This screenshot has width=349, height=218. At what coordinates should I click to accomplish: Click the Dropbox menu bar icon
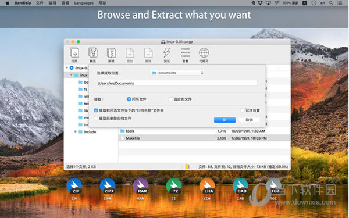point(260,3)
